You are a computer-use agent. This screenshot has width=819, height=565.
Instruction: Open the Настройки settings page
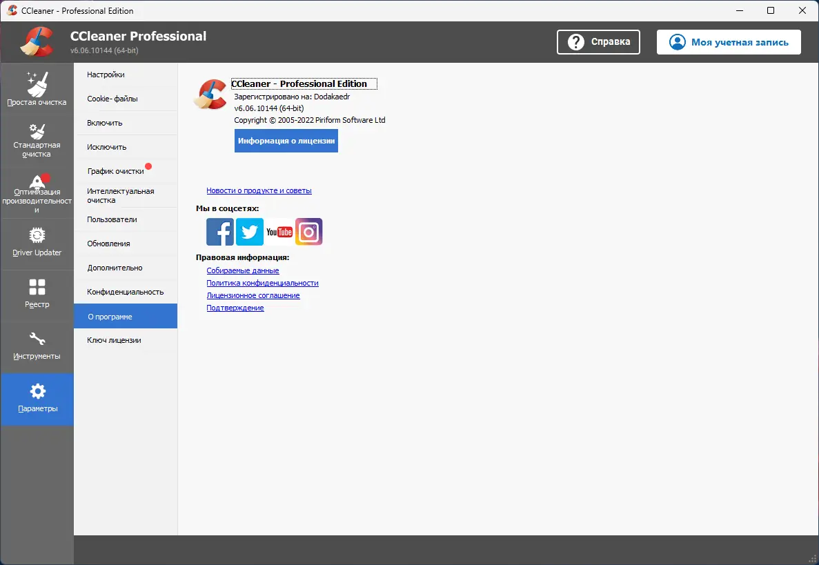click(x=126, y=75)
